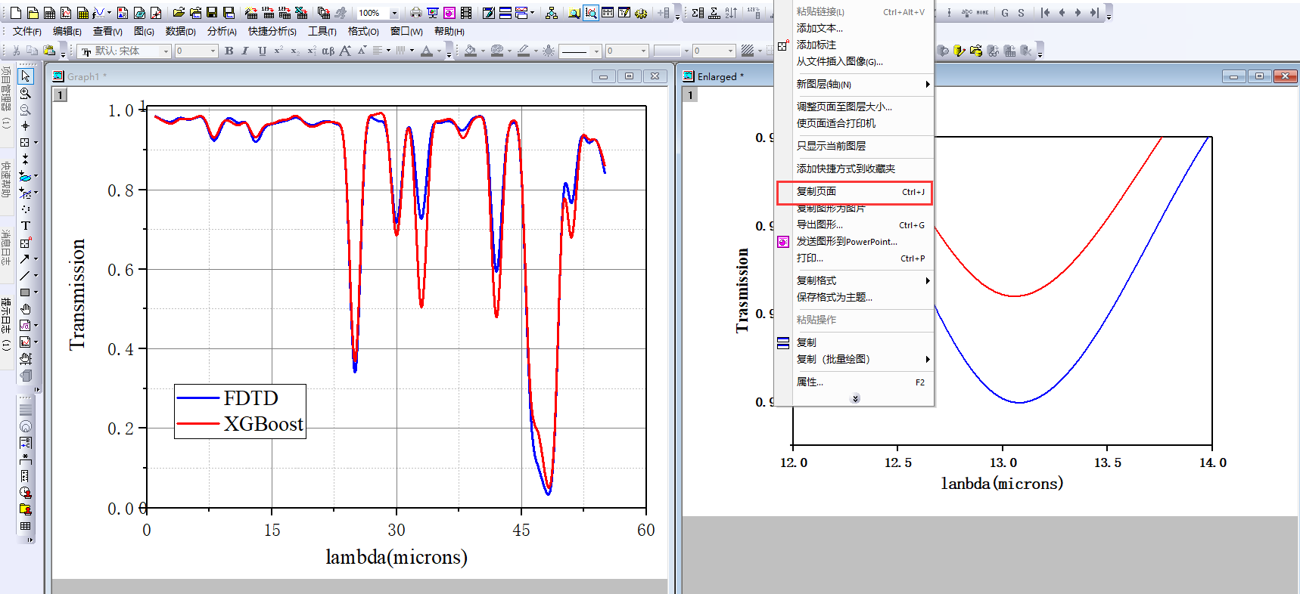
Task: Save the project with the floppy icon
Action: click(212, 13)
